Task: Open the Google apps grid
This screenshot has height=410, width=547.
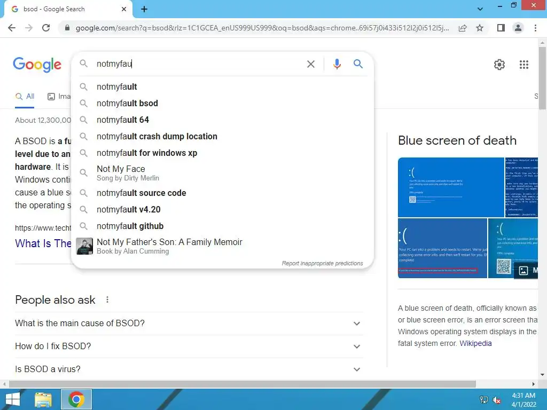Action: click(524, 65)
